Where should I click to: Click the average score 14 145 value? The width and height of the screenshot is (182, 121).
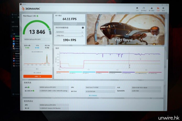(37, 48)
